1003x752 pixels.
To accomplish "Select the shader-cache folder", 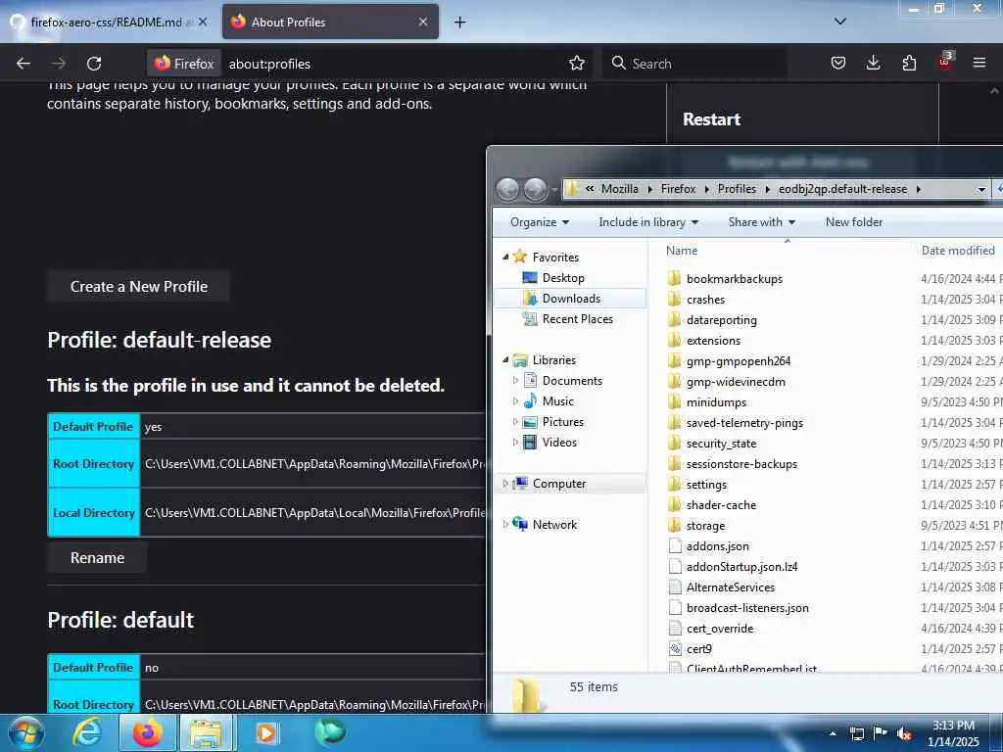I will click(721, 504).
